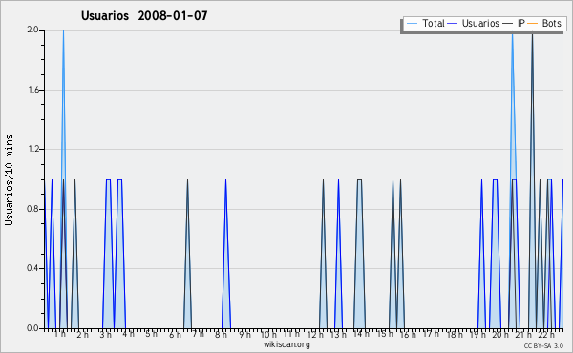Click the y-axis value 0.4
This screenshot has height=353, width=573.
pyautogui.click(x=32, y=268)
